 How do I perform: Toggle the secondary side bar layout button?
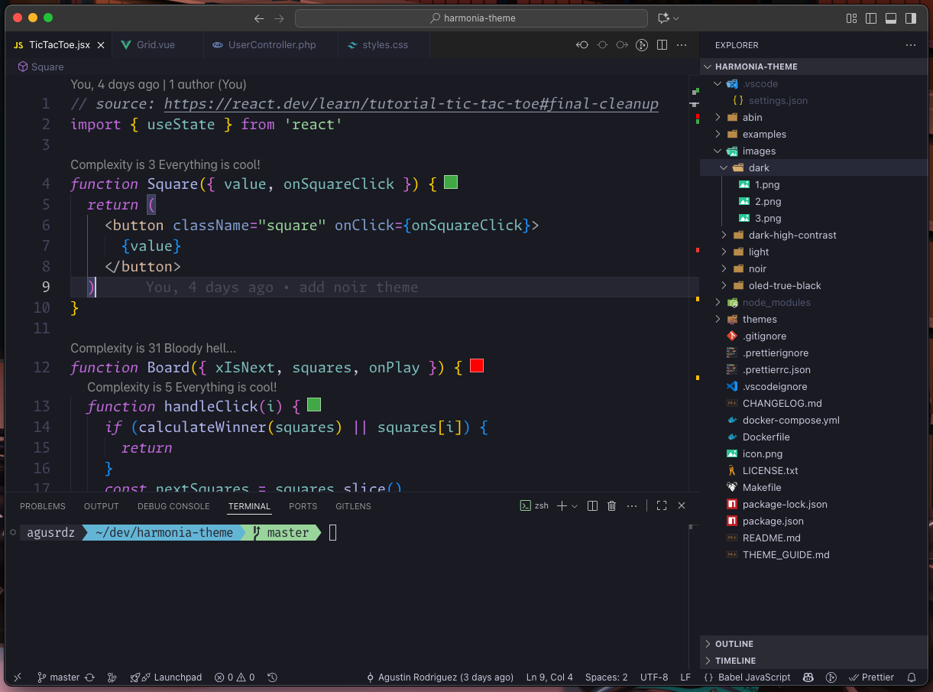[910, 18]
